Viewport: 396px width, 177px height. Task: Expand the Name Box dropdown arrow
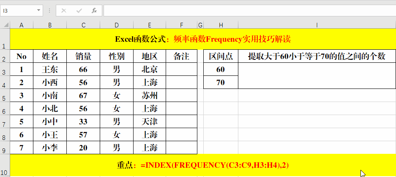click(38, 11)
